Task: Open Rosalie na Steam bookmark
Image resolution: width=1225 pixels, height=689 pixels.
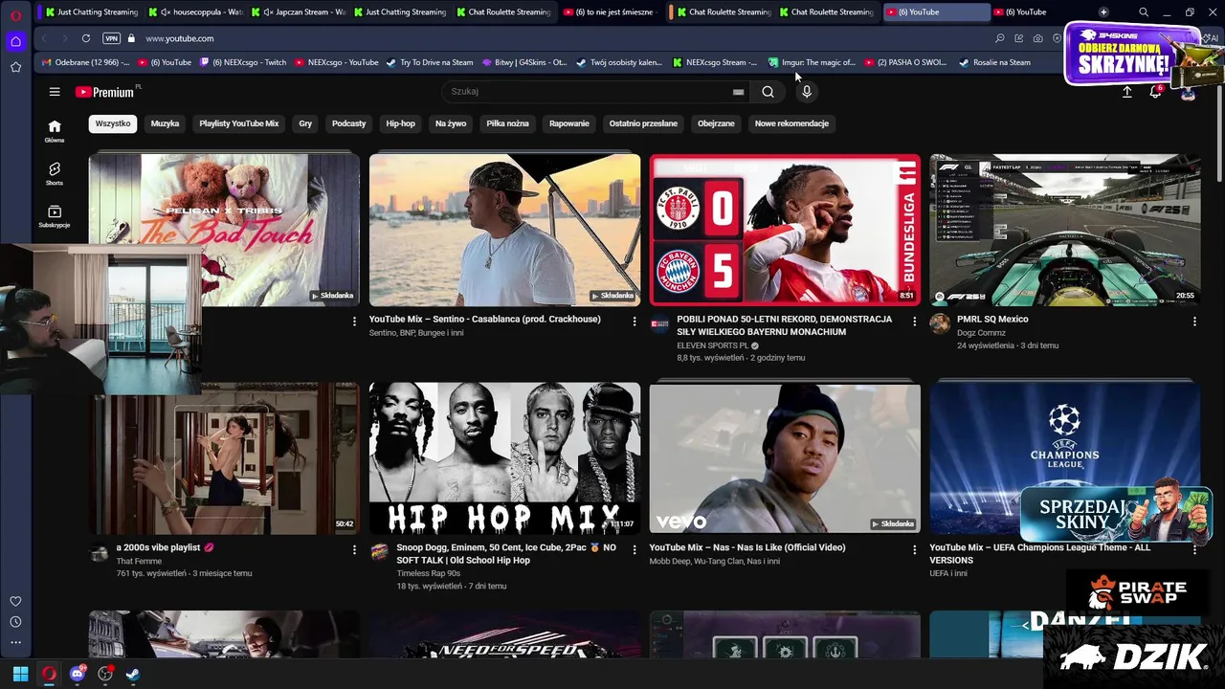Action: click(x=994, y=62)
